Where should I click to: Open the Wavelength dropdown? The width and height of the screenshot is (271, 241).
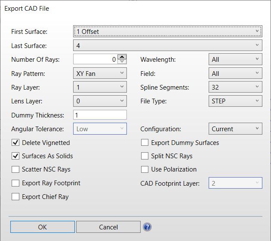(235, 60)
